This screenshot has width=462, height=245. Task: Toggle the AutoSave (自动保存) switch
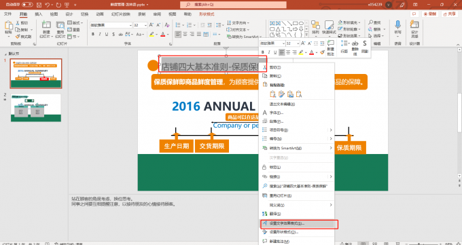pos(27,5)
